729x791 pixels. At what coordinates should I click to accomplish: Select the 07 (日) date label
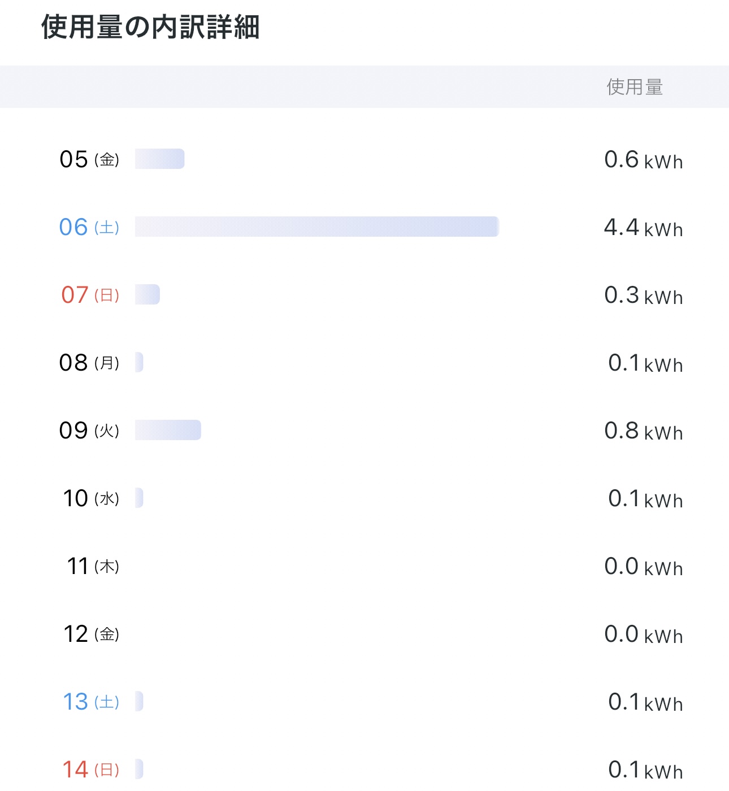coord(90,295)
